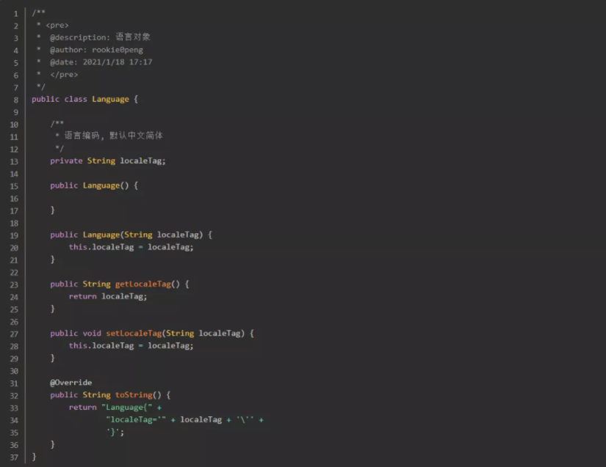Click line number 32 in the gutter
Viewport: 606px width, 467px height.
14,396
